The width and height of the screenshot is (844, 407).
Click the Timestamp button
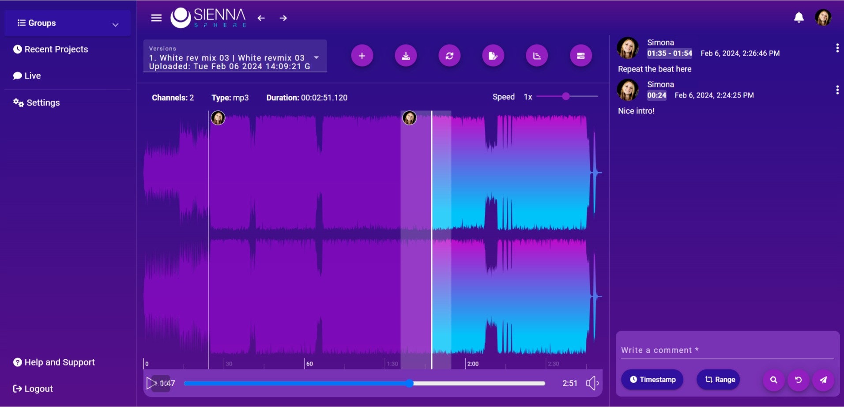pos(652,380)
